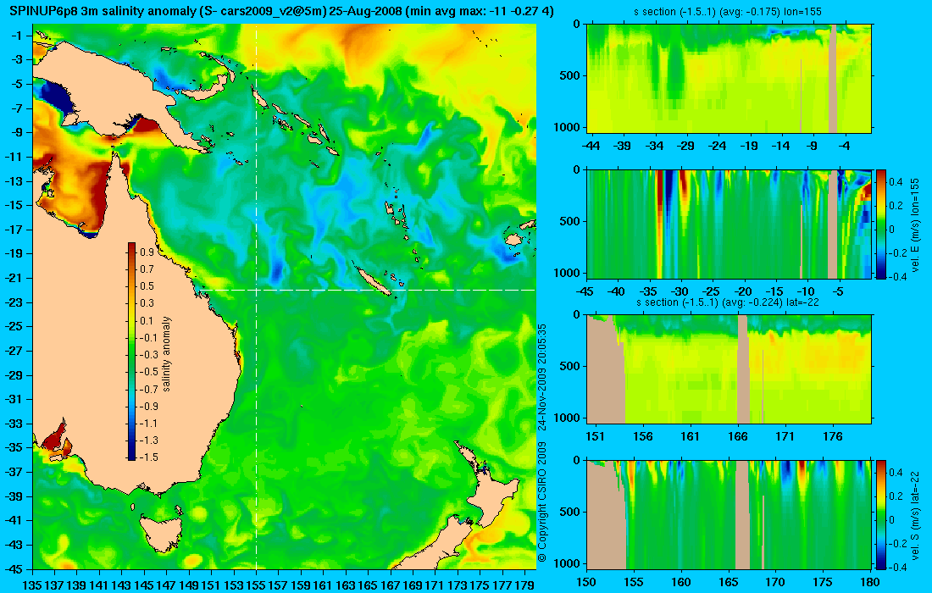Open the velocity S section plot at lat=-22
This screenshot has width=932, height=593.
730,514
